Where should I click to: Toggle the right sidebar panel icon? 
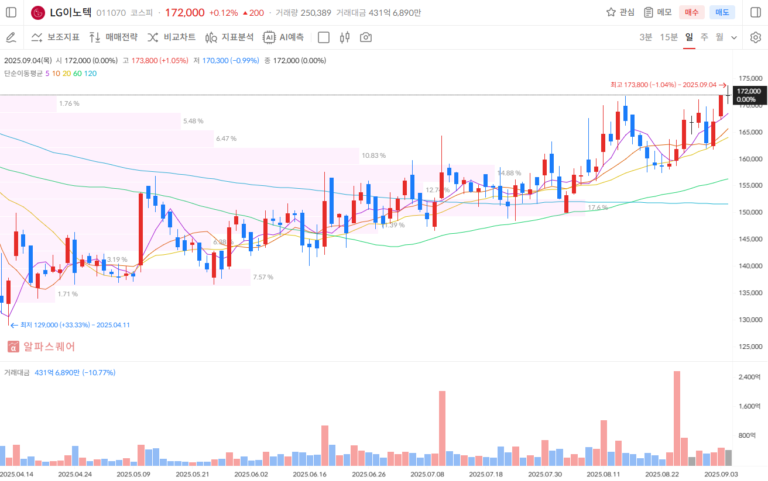(755, 12)
